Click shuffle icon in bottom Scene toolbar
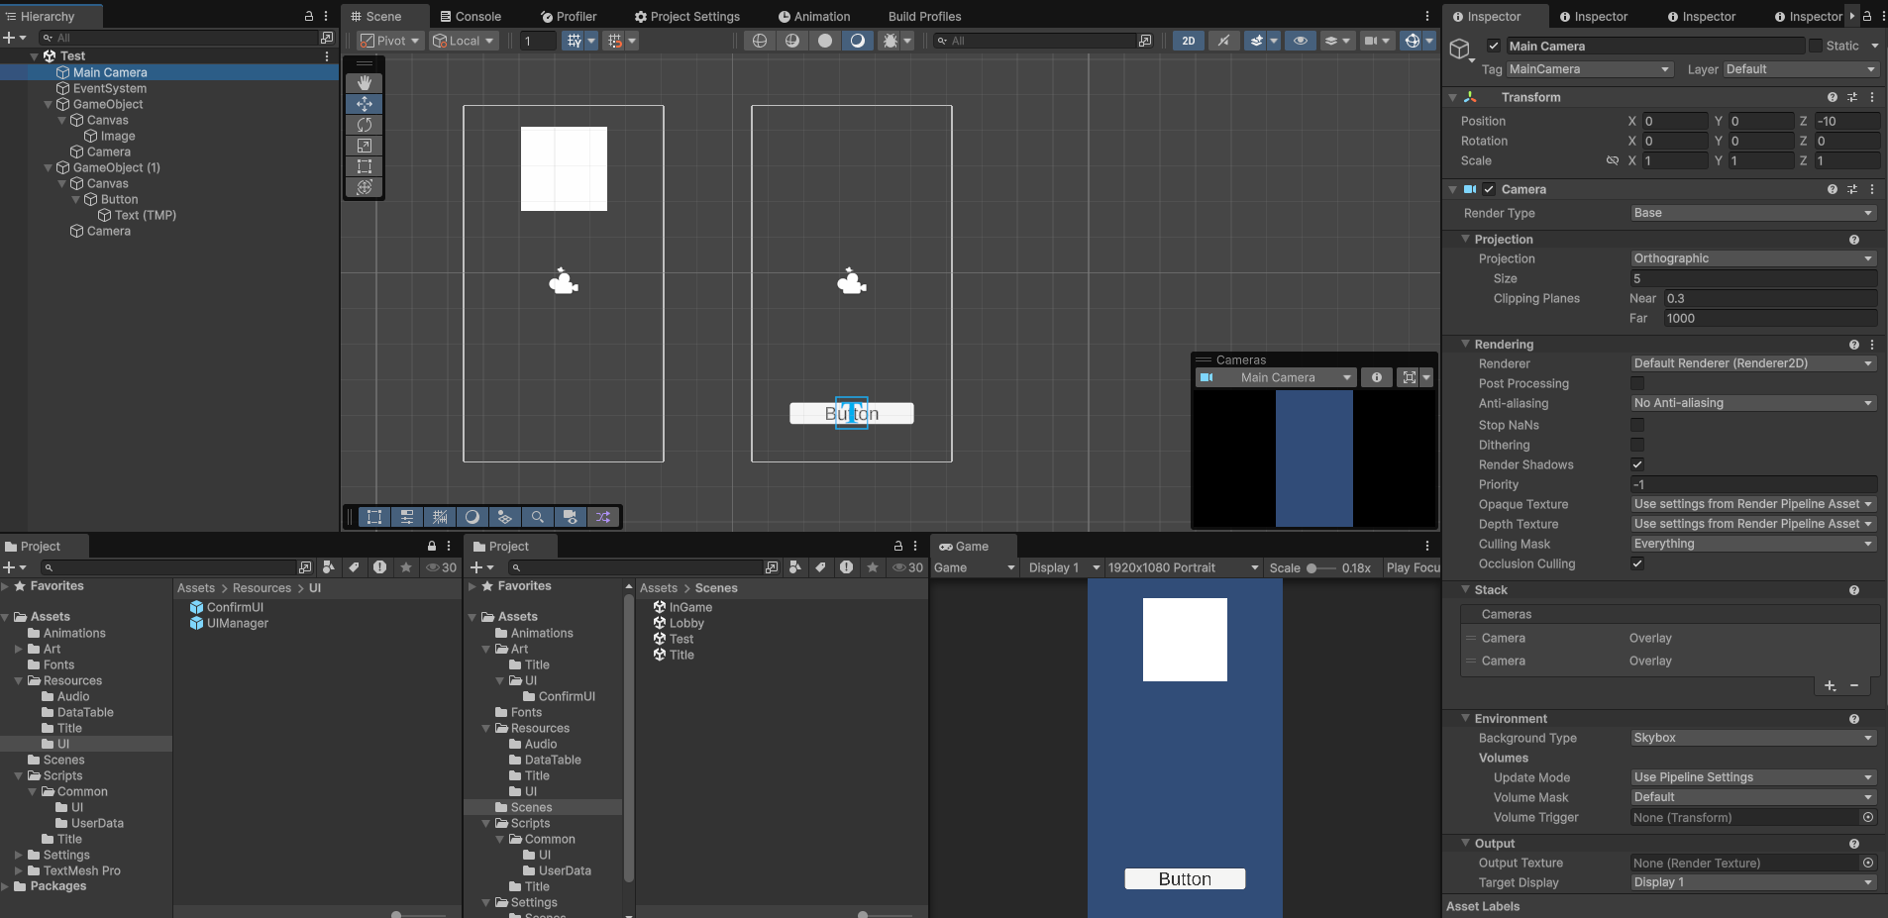 point(603,517)
